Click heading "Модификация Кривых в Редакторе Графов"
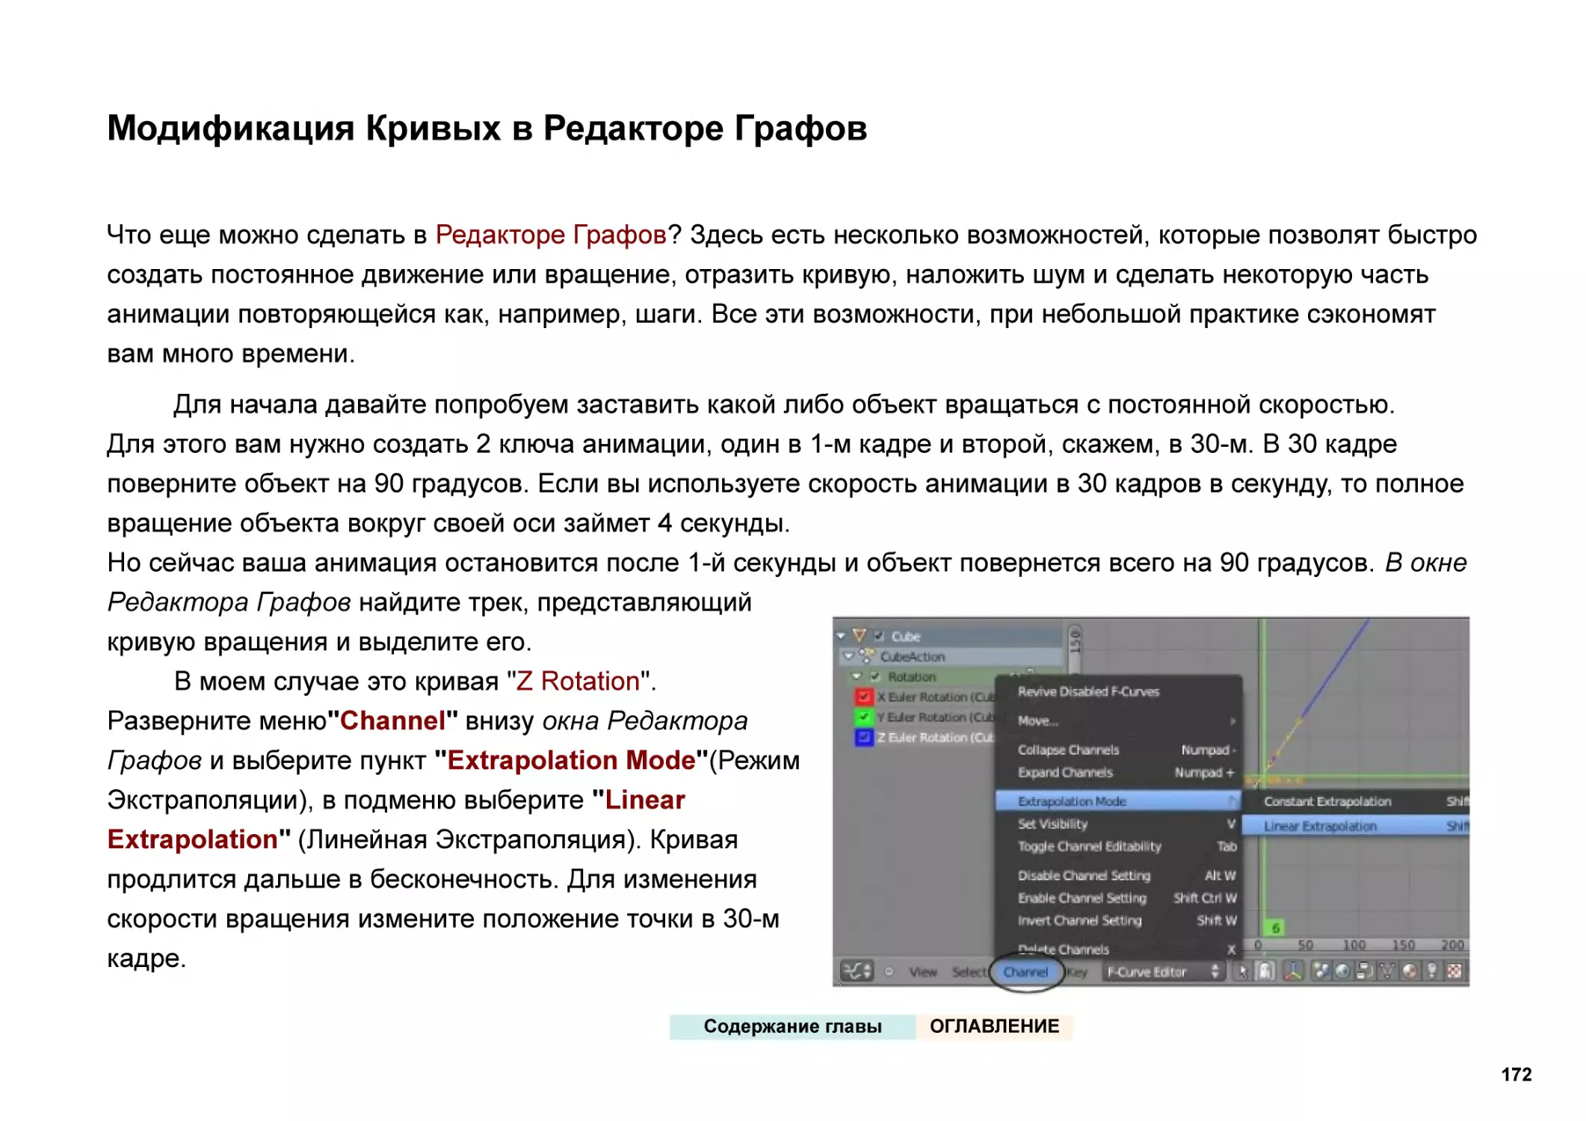The width and height of the screenshot is (1586, 1121). 487,129
